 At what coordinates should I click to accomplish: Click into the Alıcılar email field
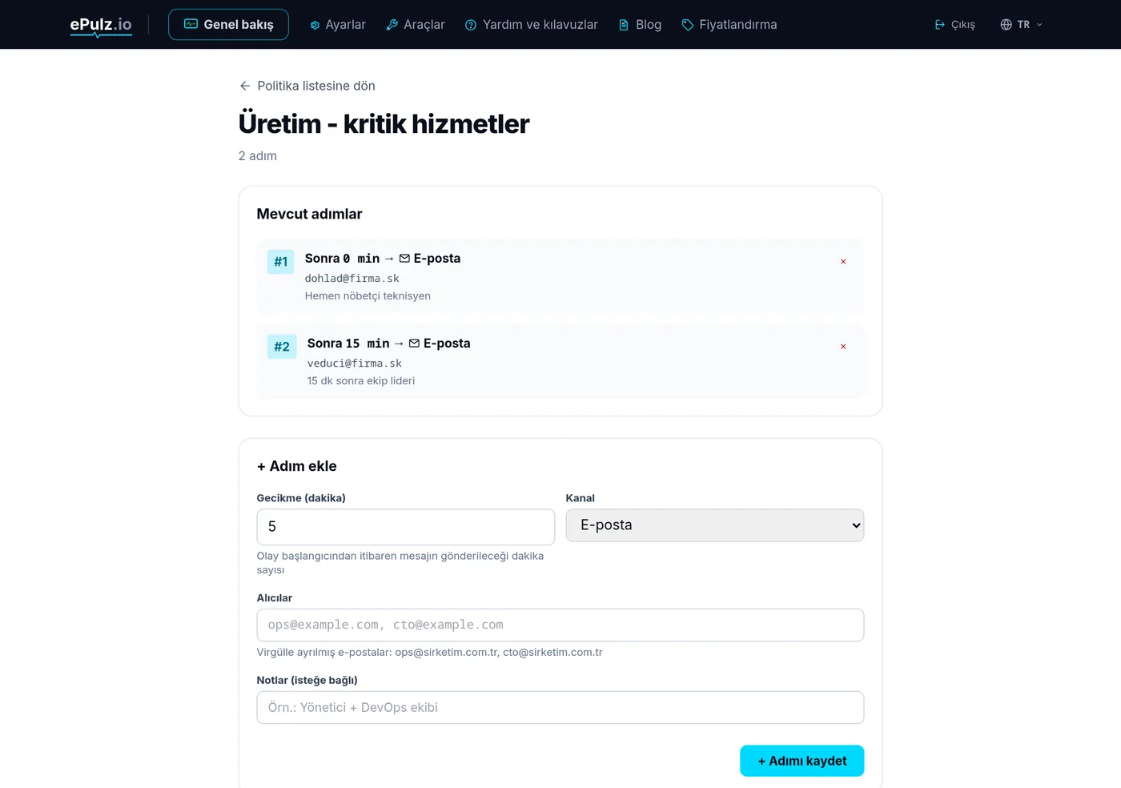560,625
